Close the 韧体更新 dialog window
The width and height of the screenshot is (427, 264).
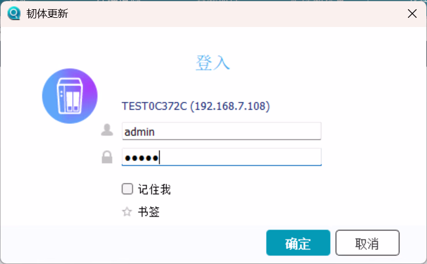[412, 13]
